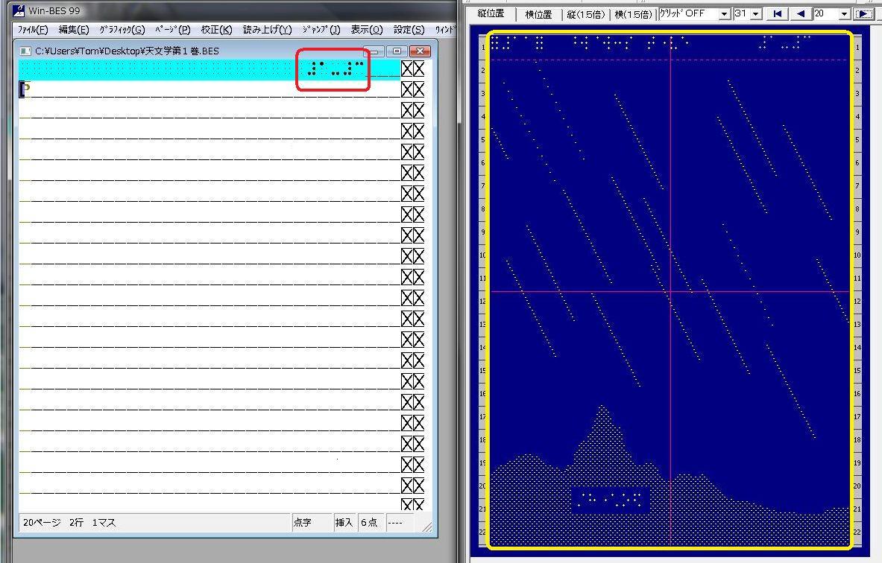
Task: Select the 縦(1.5倍) view button
Action: coord(587,14)
